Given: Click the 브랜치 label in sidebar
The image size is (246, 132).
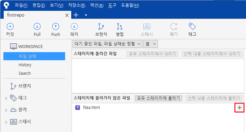Looking at the screenshot, I should point(25,86).
